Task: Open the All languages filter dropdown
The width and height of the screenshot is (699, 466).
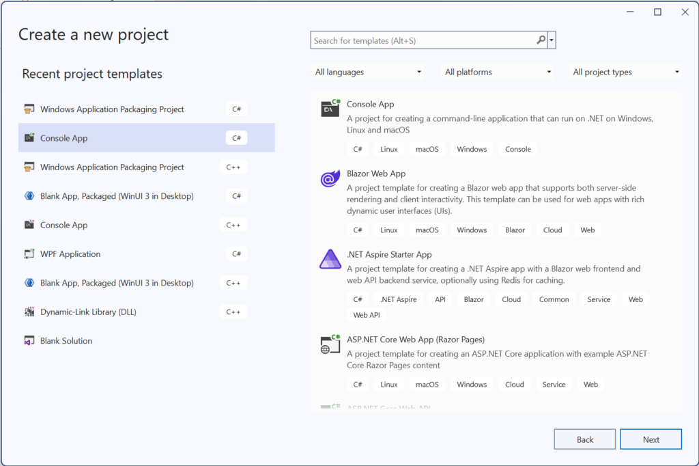Action: [368, 72]
